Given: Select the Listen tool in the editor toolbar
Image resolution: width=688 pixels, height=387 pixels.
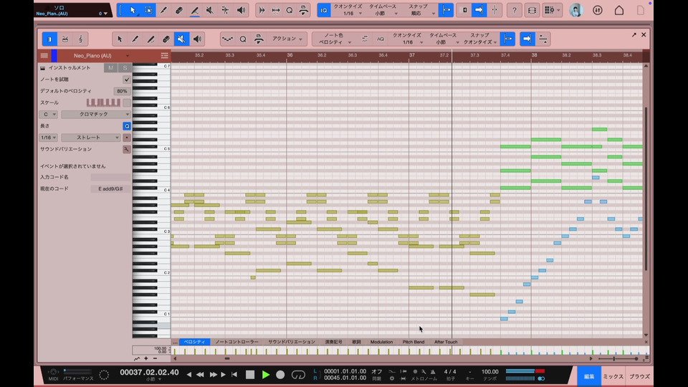Looking at the screenshot, I should tap(197, 39).
